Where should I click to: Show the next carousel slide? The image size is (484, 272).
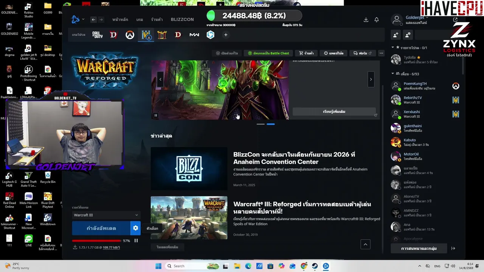(371, 79)
